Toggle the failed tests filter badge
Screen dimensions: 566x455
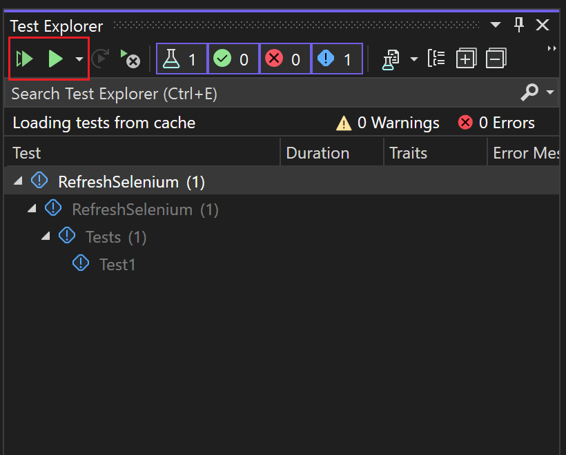tap(285, 59)
